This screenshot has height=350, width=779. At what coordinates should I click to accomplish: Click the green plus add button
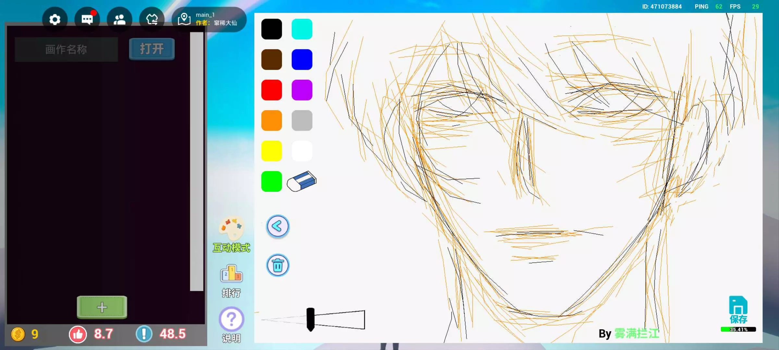(102, 307)
